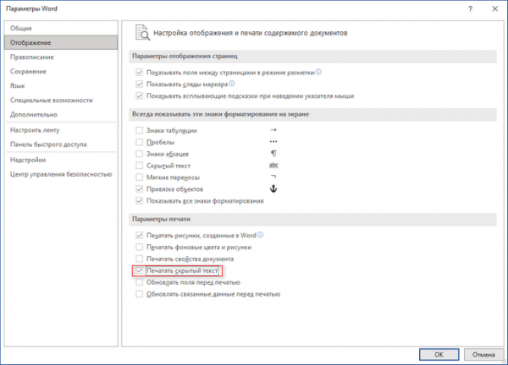The image size is (508, 365).
Task: Click the 'Отмена' cancel button
Action: (x=483, y=354)
